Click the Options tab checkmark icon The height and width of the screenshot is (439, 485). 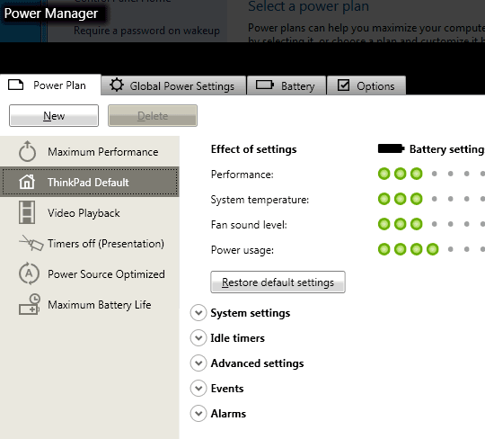[x=343, y=85]
